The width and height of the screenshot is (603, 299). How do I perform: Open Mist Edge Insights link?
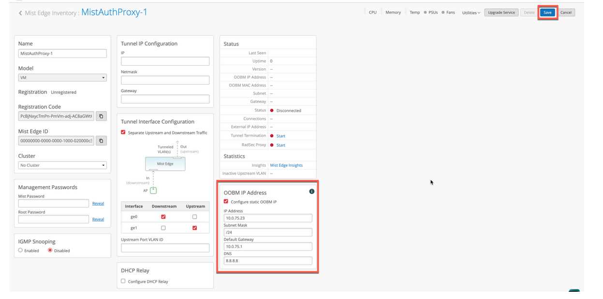point(286,165)
